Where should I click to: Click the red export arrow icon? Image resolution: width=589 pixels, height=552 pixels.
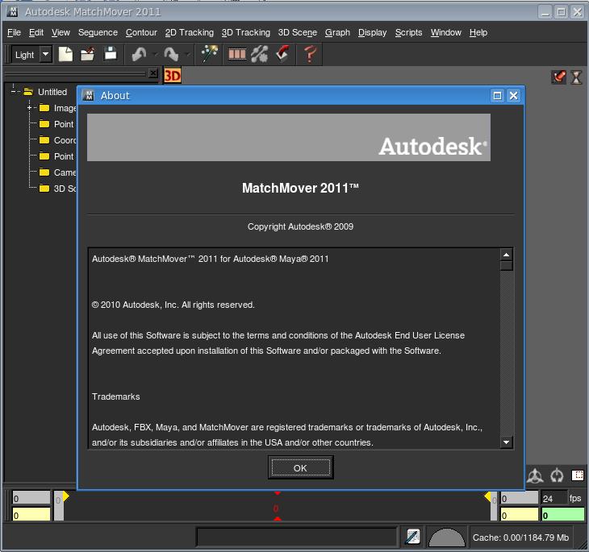pyautogui.click(x=282, y=55)
